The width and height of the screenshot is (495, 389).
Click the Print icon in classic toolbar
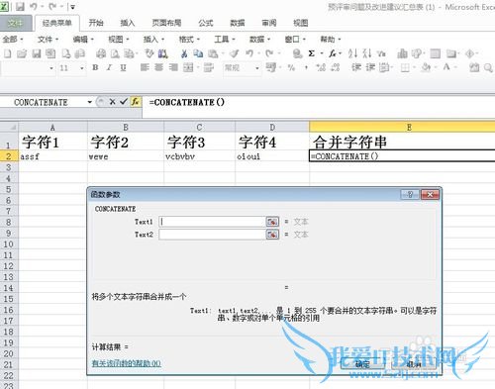[101, 53]
